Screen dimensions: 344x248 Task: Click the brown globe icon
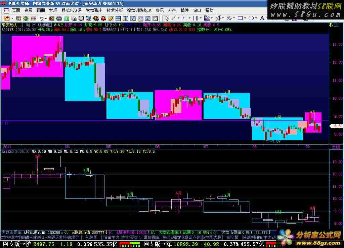(x=96, y=19)
